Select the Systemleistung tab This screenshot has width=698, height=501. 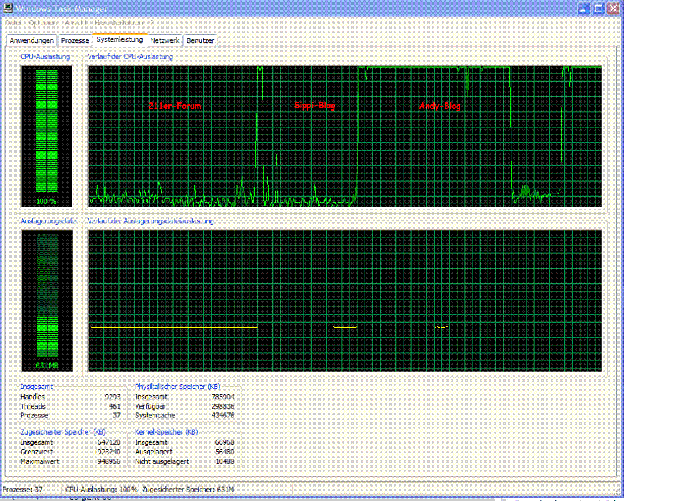tap(120, 39)
